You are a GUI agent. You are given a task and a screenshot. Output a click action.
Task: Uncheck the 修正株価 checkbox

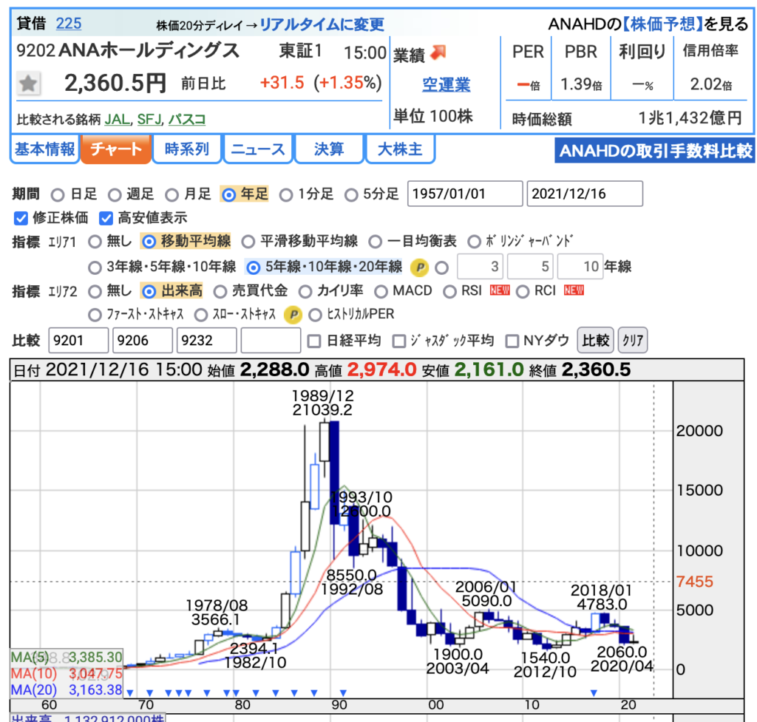(21, 218)
